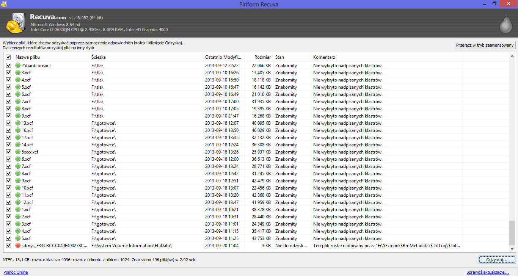The width and height of the screenshot is (518, 276).
Task: Click green status dot for 14.xcf
Action: [x=18, y=145]
